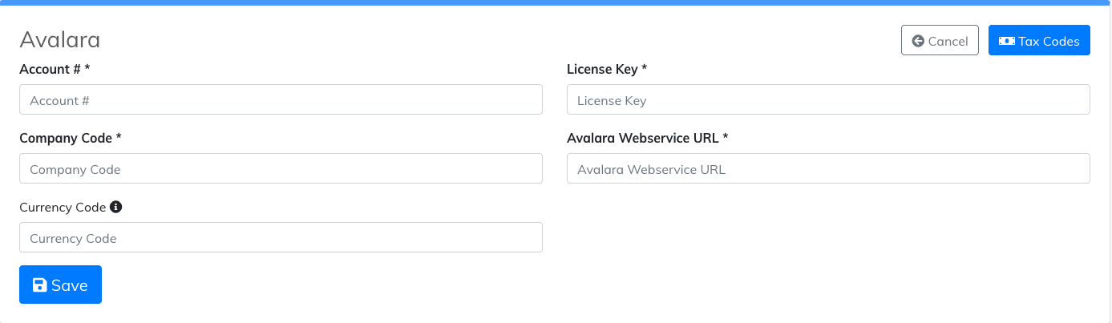Viewport: 1112px width, 323px height.
Task: Focus the License Key input field
Action: click(x=828, y=99)
